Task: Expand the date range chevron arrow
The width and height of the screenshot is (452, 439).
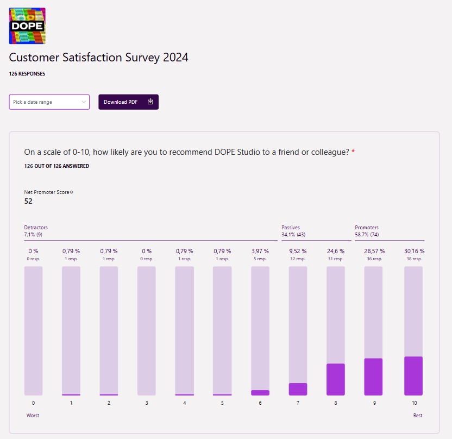Action: (x=84, y=102)
